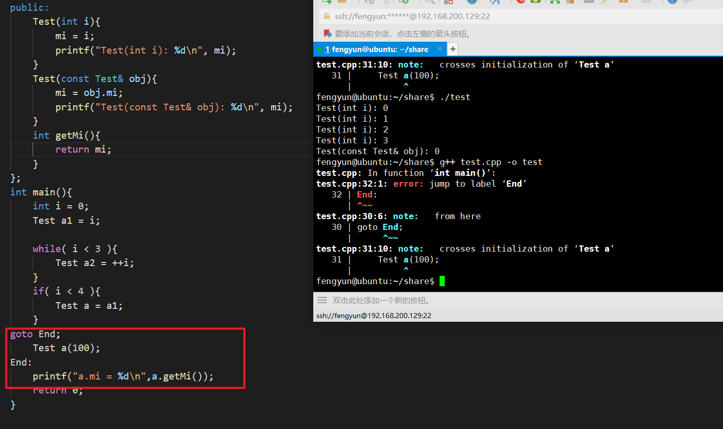Click 'goto End;' in the code editor
The image size is (723, 429).
36,334
